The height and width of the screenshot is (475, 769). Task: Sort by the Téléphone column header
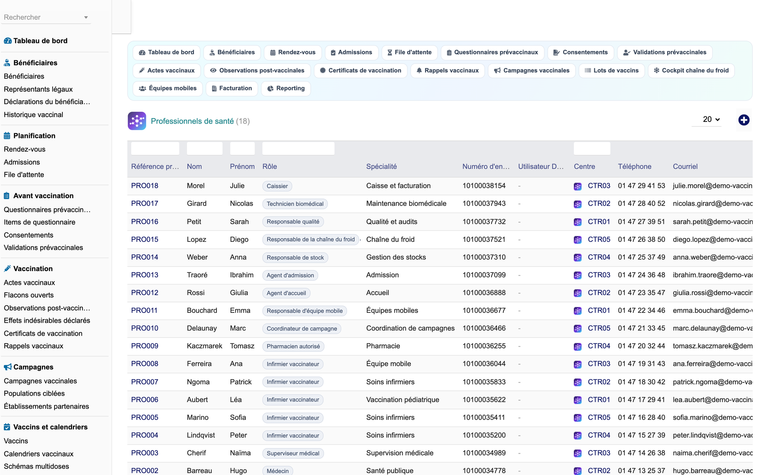coord(635,166)
